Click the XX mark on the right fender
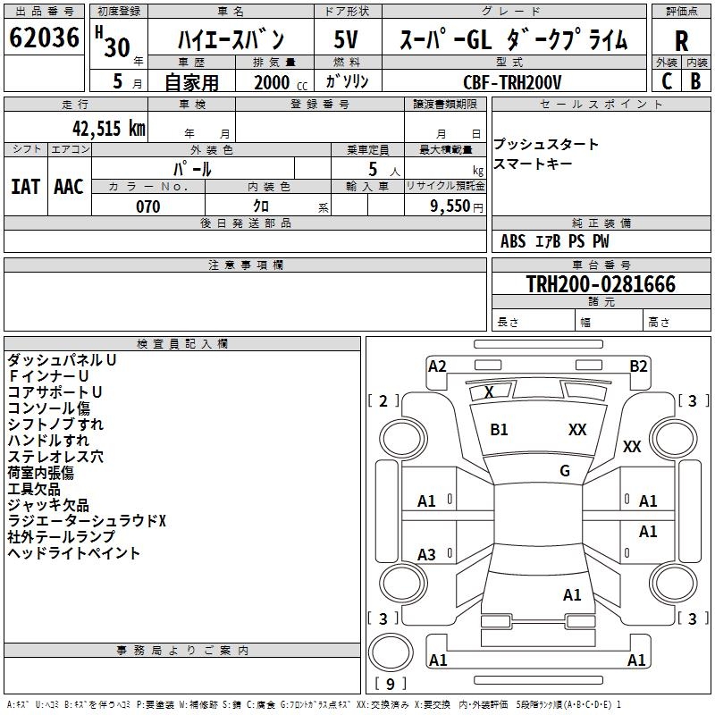Screen dimensions: 715x715 click(632, 447)
